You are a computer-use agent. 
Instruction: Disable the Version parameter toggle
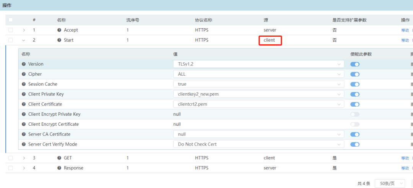[354, 64]
